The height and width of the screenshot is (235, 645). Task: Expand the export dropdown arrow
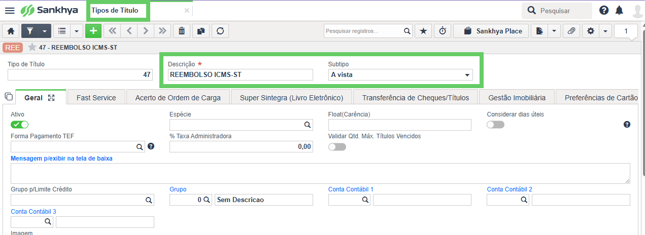(554, 31)
